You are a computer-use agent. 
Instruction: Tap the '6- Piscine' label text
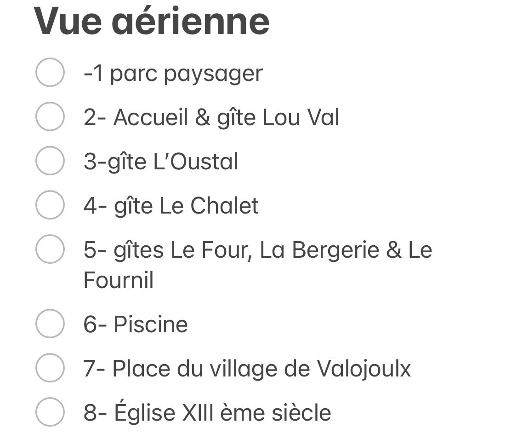point(136,324)
